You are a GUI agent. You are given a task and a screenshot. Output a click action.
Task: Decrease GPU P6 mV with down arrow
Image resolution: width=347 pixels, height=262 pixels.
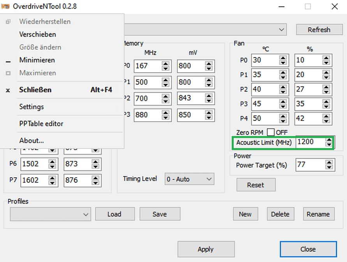[95, 167]
